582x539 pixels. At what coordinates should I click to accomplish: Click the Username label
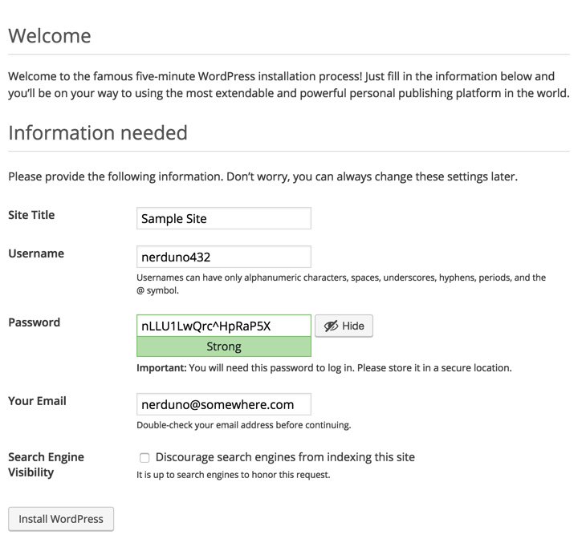(x=36, y=253)
